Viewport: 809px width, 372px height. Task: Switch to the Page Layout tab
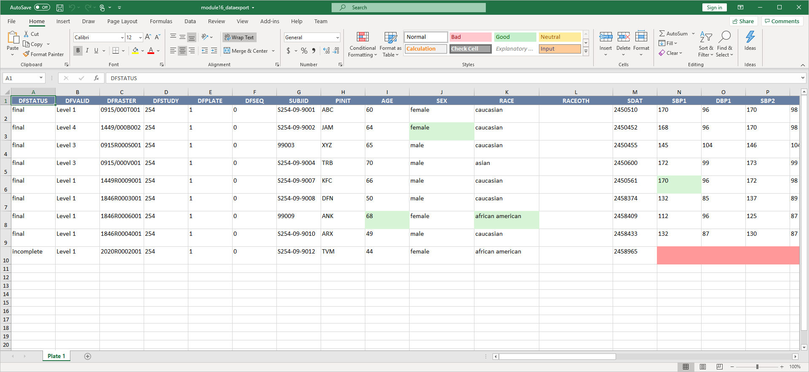[x=122, y=22]
